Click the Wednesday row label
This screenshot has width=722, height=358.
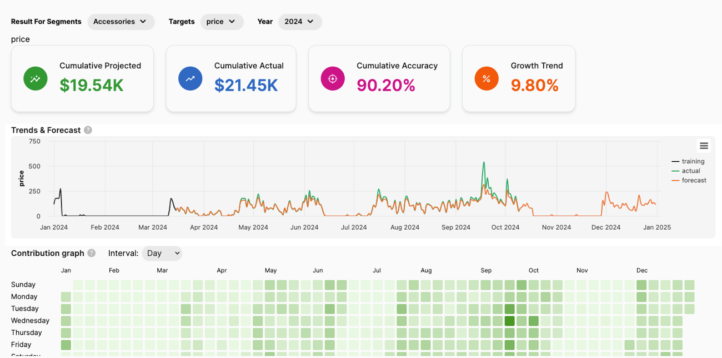[31, 321]
